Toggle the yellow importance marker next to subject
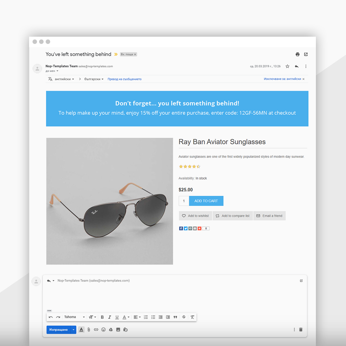Image resolution: width=346 pixels, height=346 pixels. [x=116, y=54]
